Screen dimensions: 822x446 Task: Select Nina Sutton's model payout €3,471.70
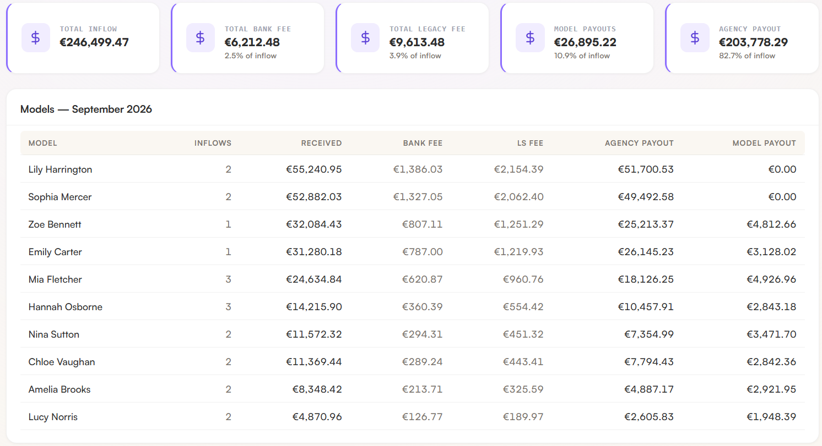(x=771, y=334)
